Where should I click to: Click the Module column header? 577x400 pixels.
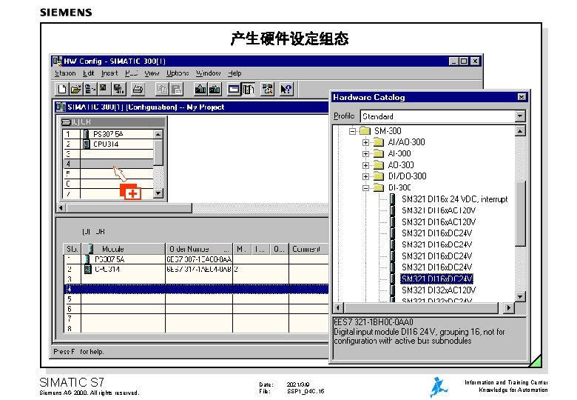124,249
